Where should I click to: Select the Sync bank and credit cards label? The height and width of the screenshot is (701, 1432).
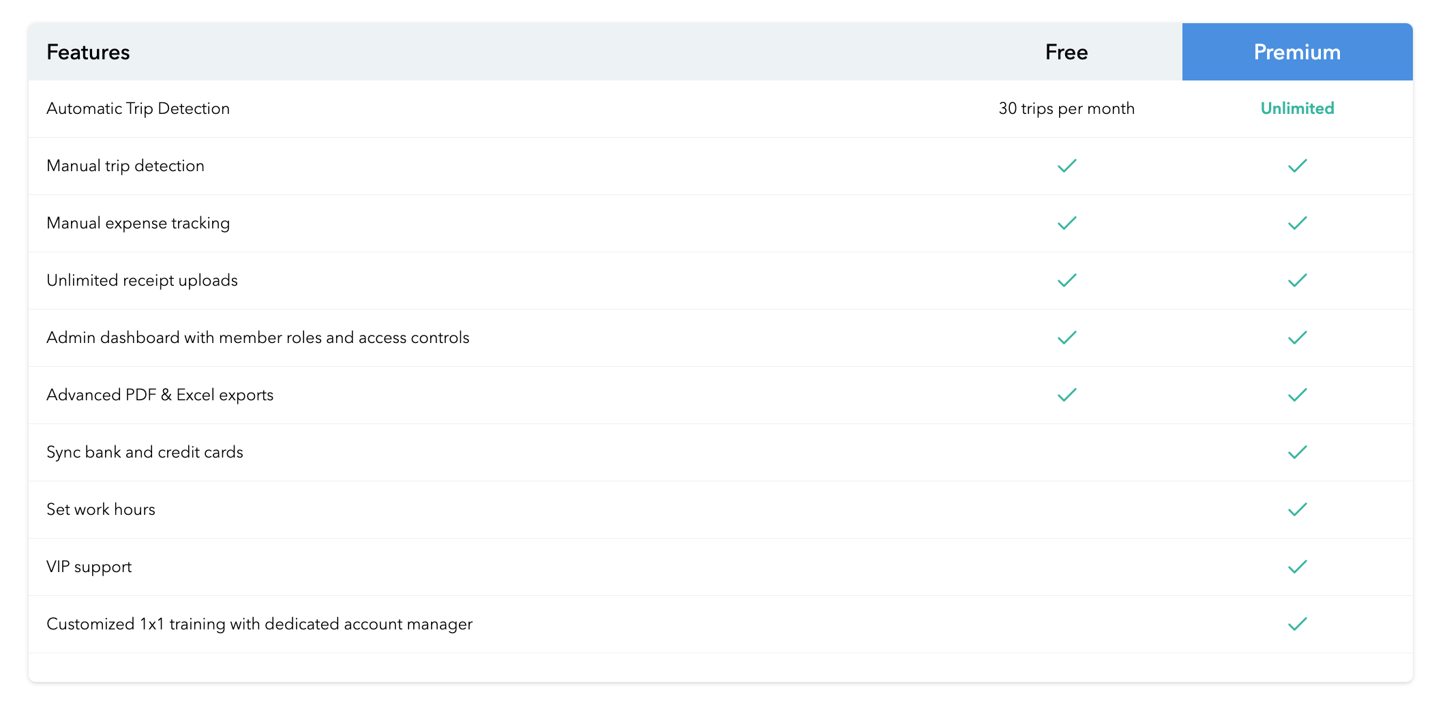145,452
